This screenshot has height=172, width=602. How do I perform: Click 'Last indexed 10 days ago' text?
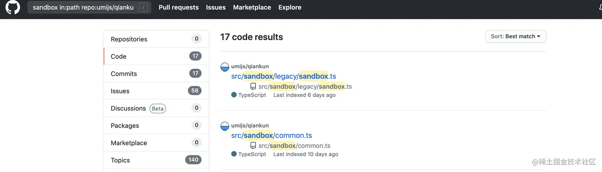pos(306,154)
